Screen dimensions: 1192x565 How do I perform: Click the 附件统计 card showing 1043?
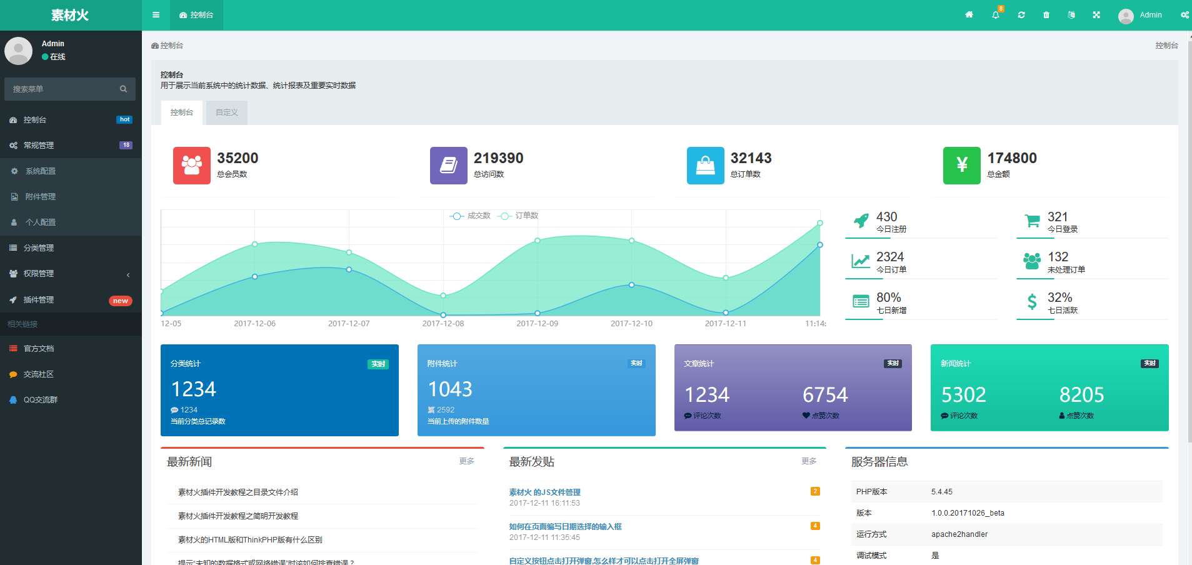pos(536,390)
